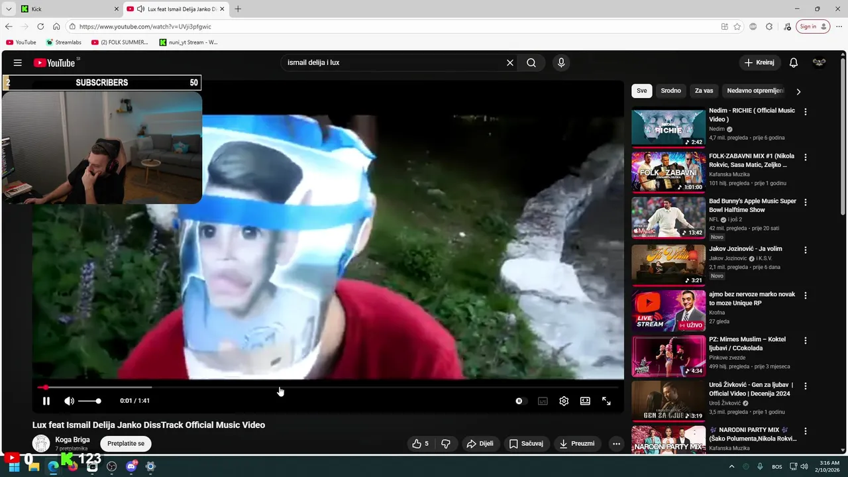This screenshot has height=477, width=848.
Task: Open the YouTube hamburger guide menu
Action: 18,63
